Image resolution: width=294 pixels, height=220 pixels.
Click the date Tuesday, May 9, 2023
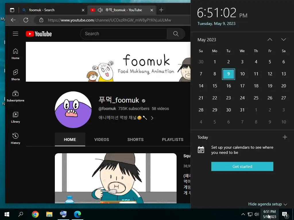216,23
